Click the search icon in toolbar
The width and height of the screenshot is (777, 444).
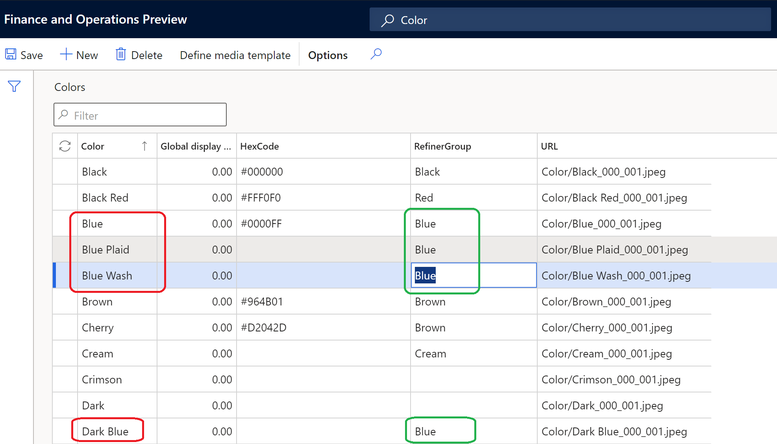[377, 54]
